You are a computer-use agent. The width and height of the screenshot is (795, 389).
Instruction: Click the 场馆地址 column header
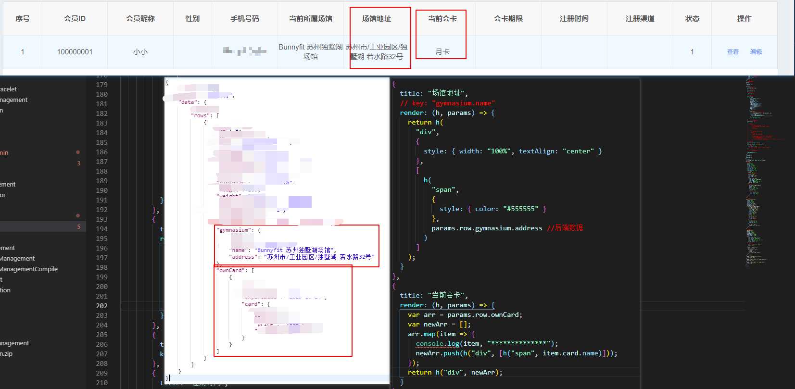click(x=377, y=19)
